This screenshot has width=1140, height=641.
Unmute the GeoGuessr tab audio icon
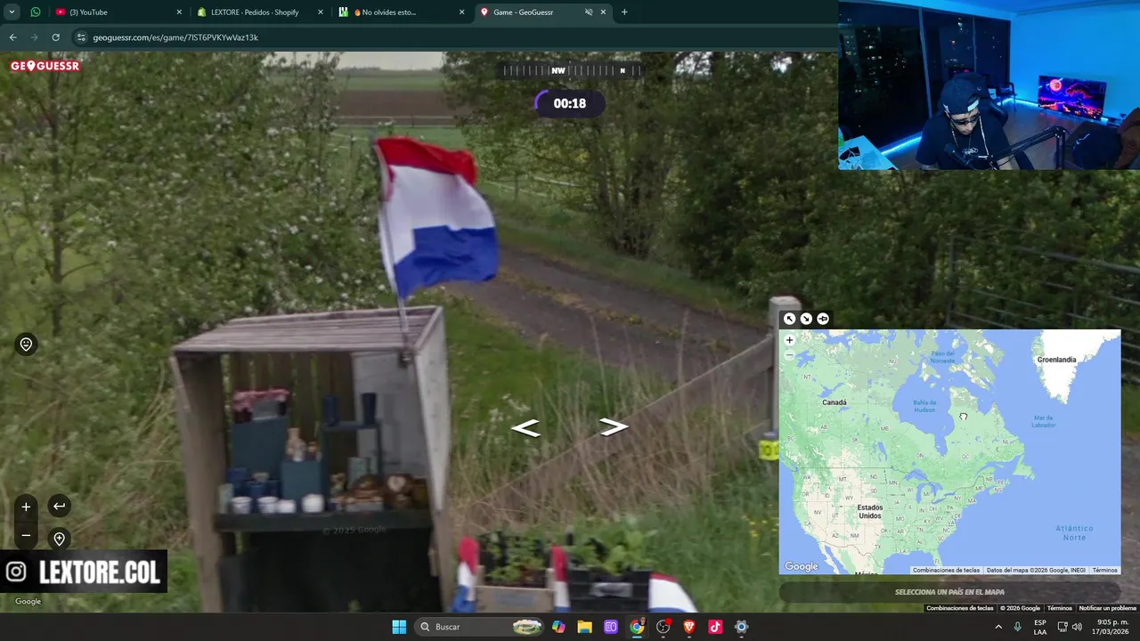[589, 12]
